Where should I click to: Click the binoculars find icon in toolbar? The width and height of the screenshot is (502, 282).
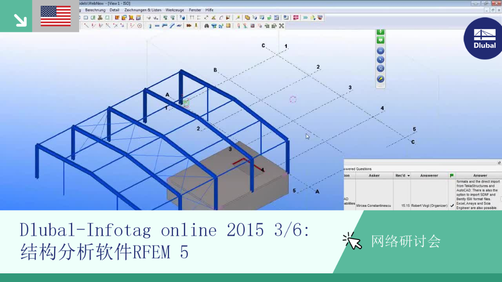click(207, 26)
